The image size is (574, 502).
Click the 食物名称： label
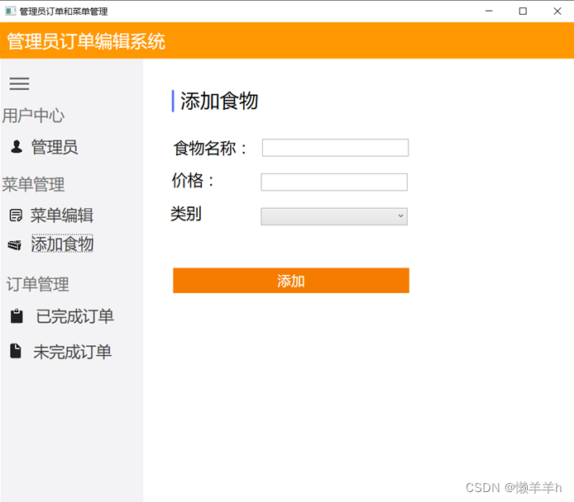(x=210, y=148)
